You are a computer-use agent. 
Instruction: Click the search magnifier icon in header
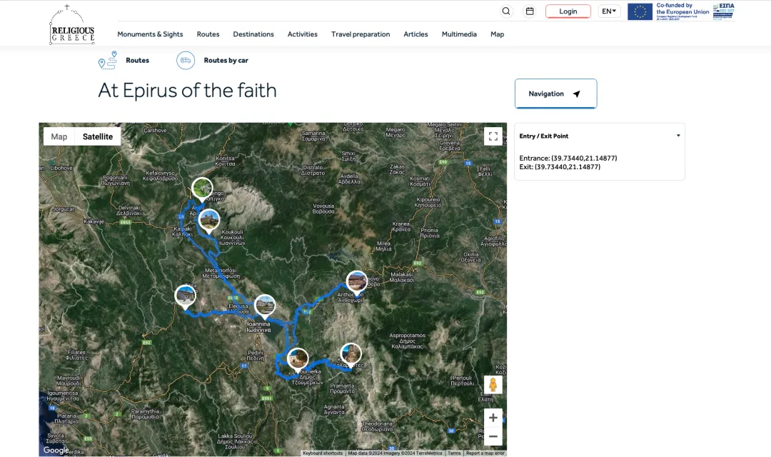[x=506, y=11]
